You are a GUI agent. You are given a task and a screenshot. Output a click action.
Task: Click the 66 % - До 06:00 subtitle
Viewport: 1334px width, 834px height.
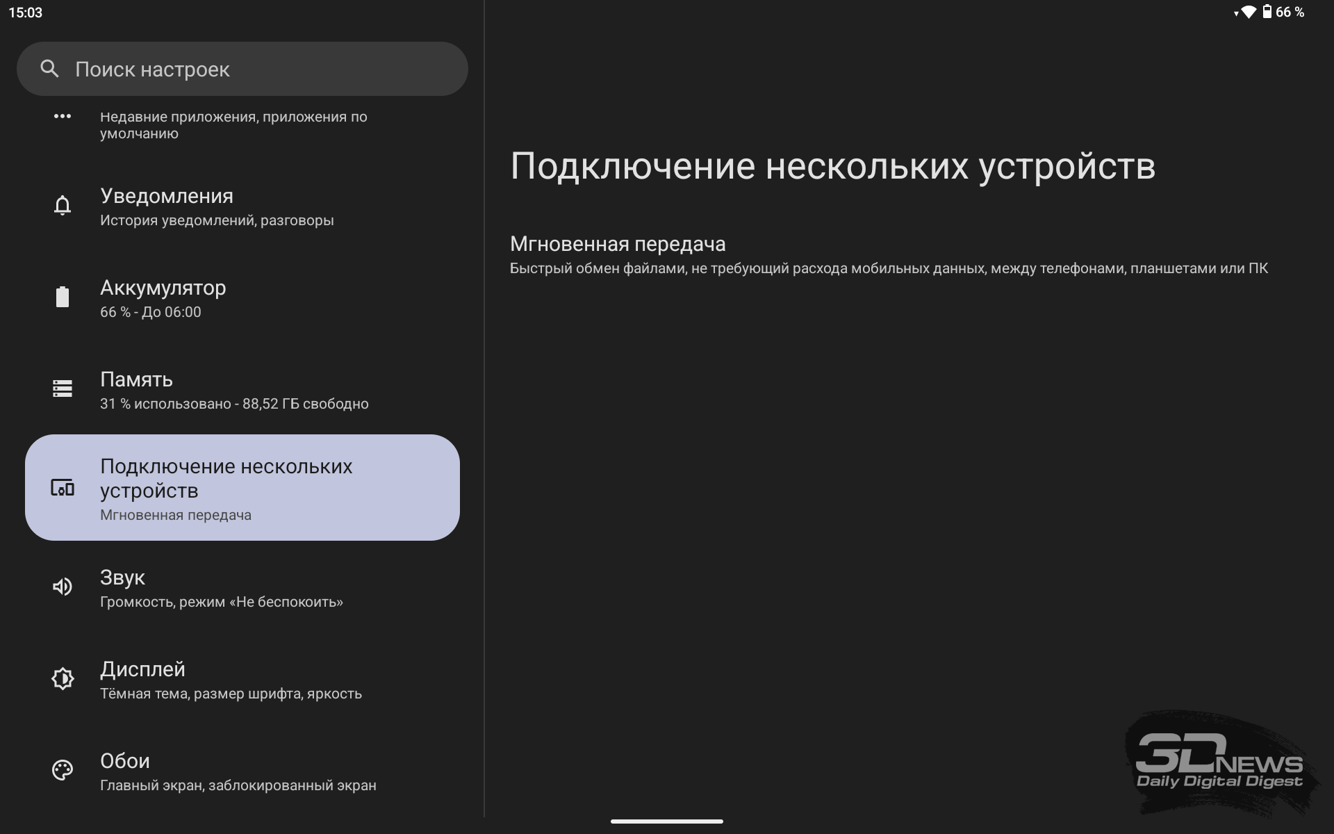(151, 312)
